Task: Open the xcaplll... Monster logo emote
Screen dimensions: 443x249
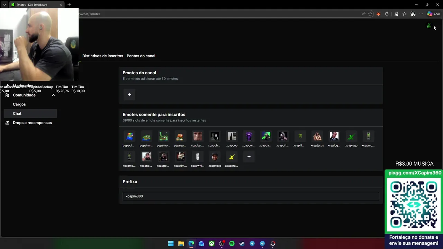Action: point(300,136)
